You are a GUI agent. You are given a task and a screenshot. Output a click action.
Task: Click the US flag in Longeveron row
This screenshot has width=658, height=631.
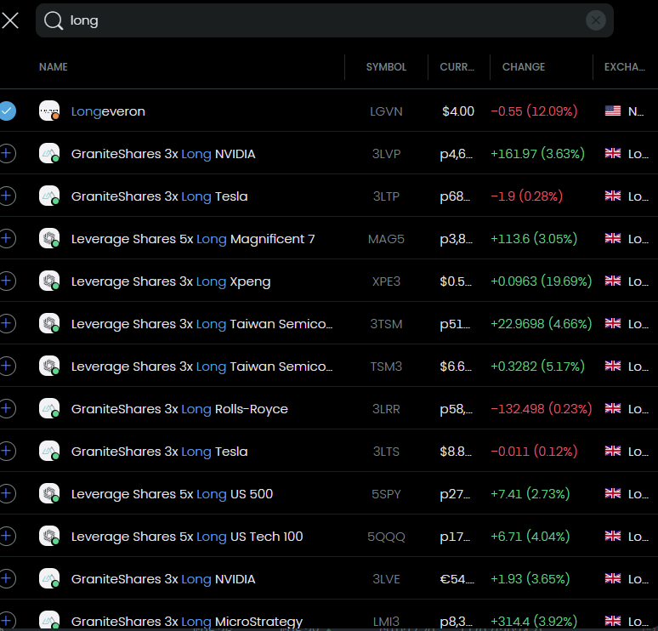612,111
